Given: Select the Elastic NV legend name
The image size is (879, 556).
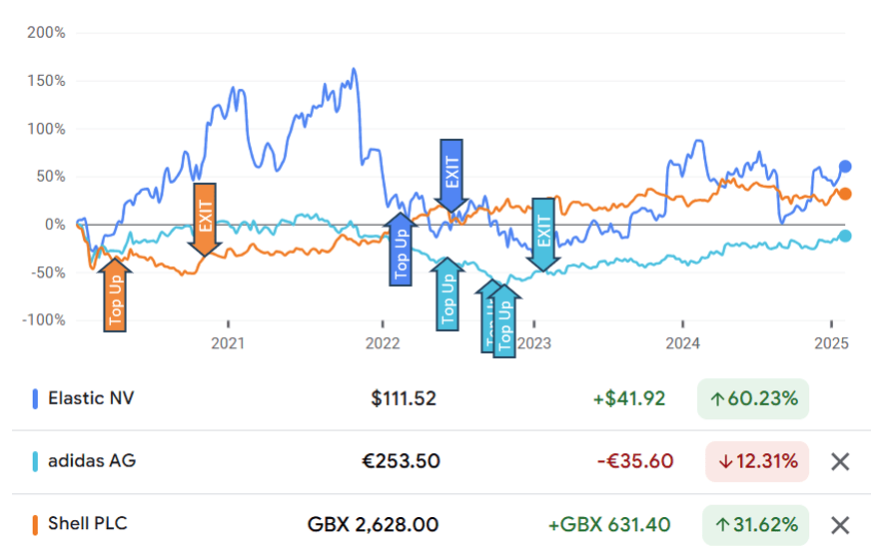Looking at the screenshot, I should point(91,398).
